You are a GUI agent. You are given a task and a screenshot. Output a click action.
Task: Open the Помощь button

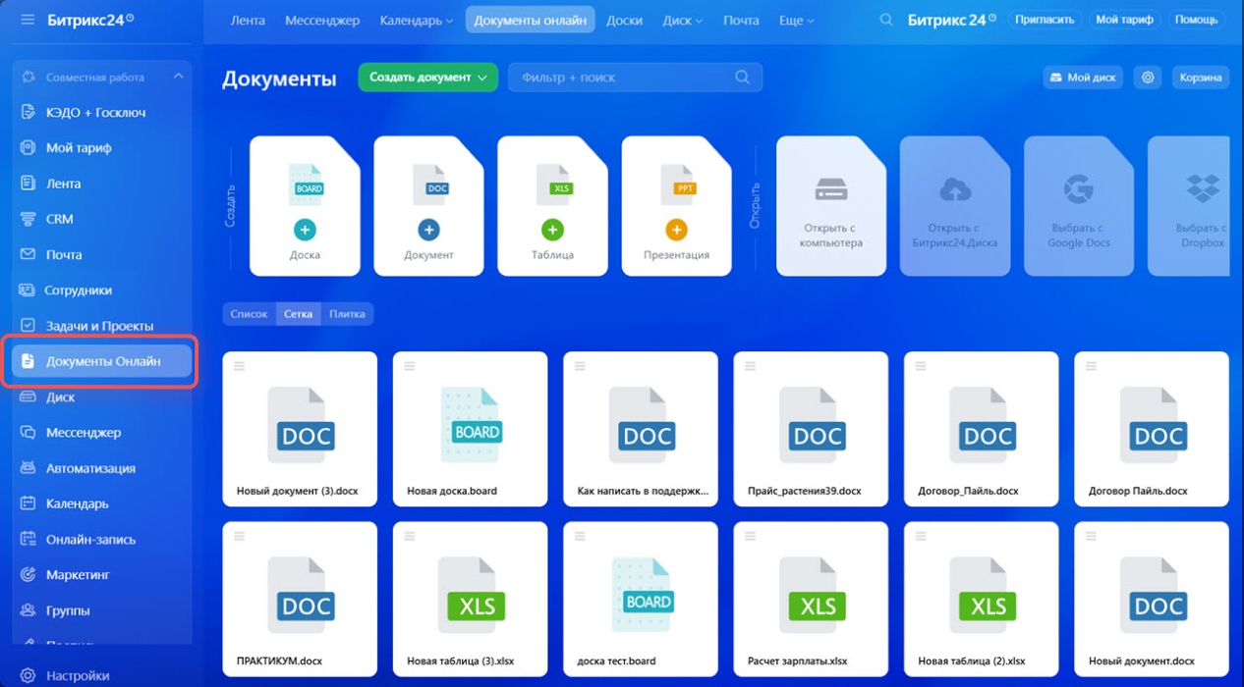[1196, 20]
